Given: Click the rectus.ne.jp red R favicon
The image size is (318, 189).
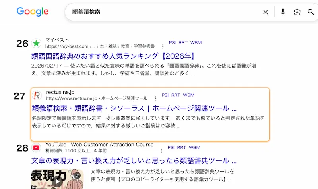Looking at the screenshot, I should (x=37, y=95).
